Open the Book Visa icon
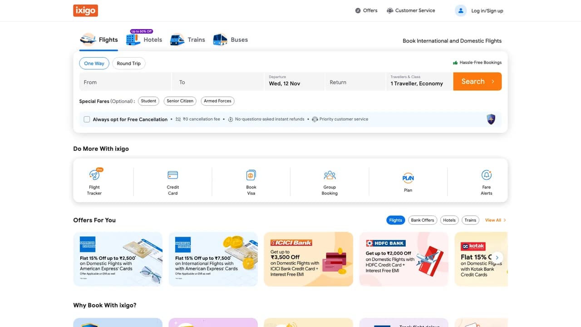The height and width of the screenshot is (327, 581). coord(251,175)
